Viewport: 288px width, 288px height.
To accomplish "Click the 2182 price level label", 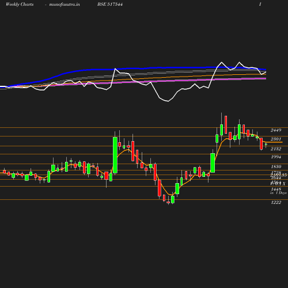I will tap(276, 149).
